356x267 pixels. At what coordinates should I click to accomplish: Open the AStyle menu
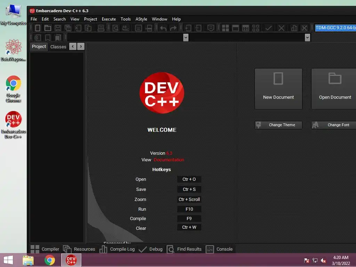tap(141, 19)
